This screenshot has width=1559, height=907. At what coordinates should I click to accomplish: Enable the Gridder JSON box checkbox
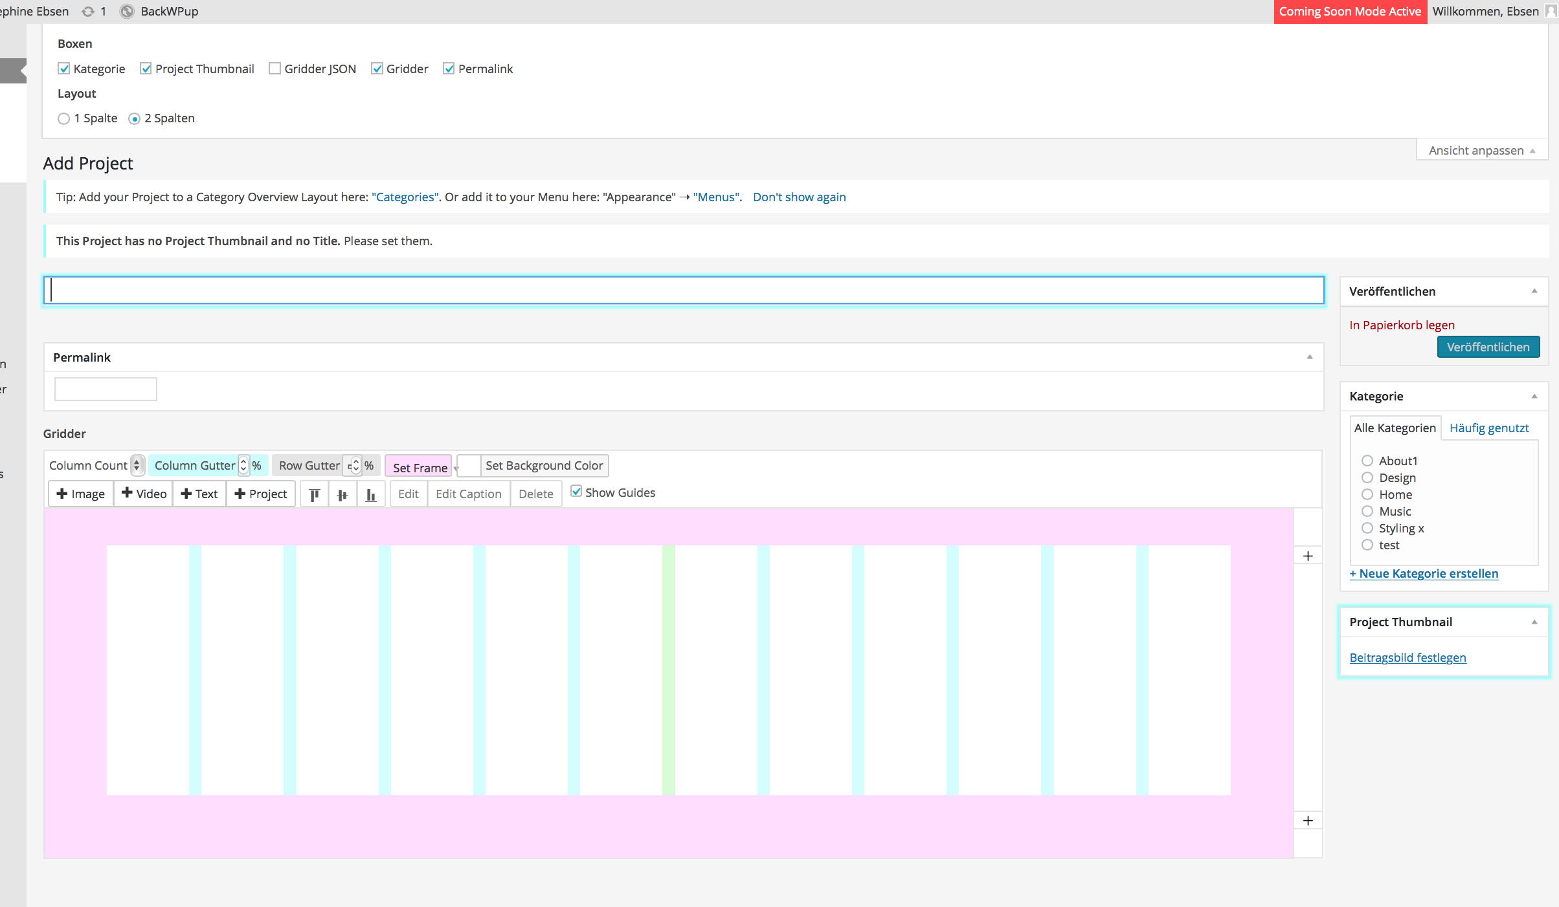coord(275,69)
